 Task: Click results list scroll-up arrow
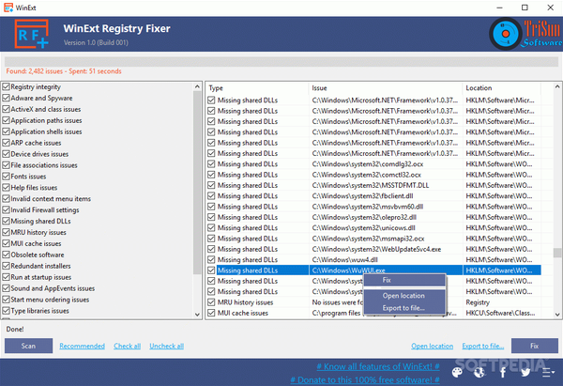(x=557, y=86)
